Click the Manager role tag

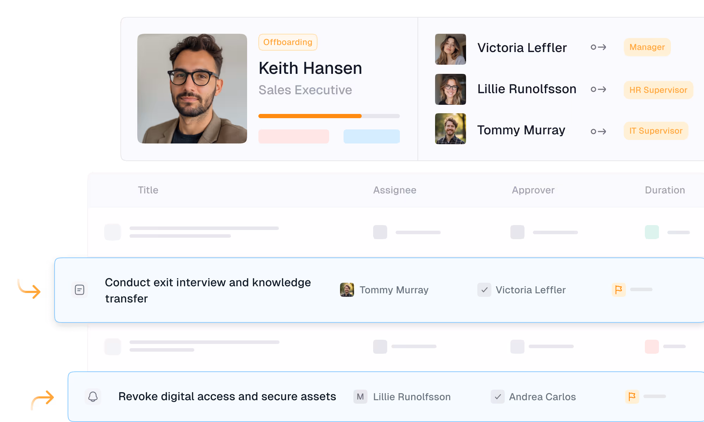(x=647, y=47)
